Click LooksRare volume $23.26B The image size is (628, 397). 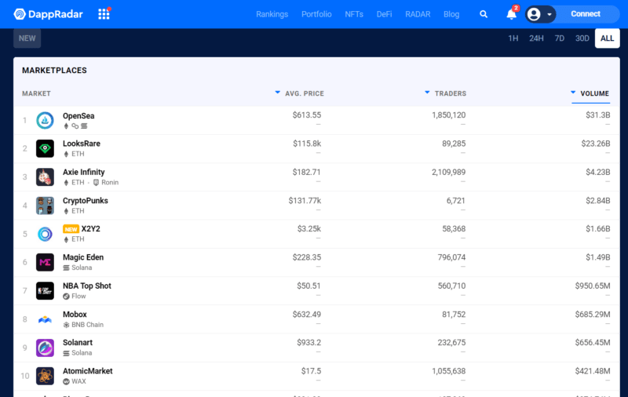[596, 144]
